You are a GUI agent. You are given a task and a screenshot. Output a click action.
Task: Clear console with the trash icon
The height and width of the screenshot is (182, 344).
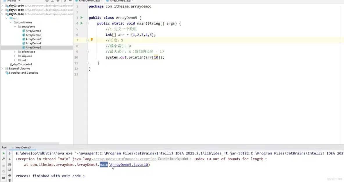point(10,180)
